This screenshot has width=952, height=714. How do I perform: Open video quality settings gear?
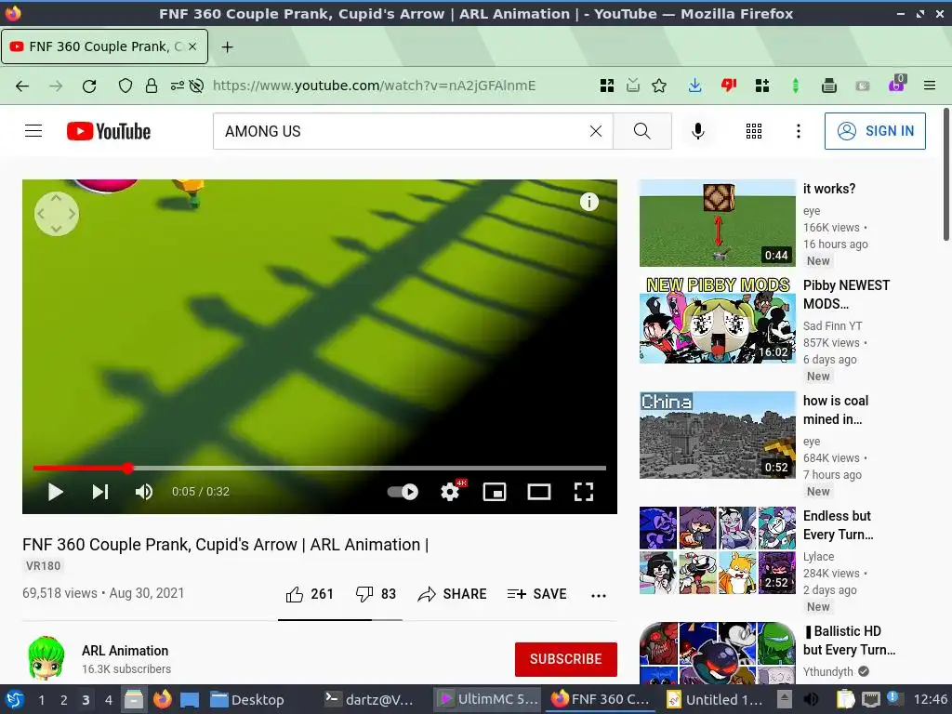[x=450, y=492]
